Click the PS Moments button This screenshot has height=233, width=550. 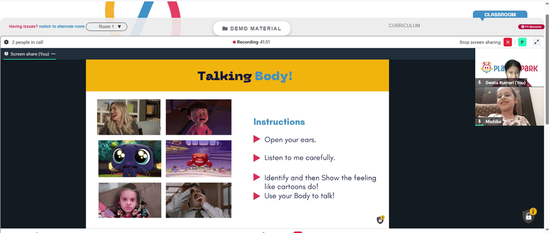pyautogui.click(x=531, y=26)
